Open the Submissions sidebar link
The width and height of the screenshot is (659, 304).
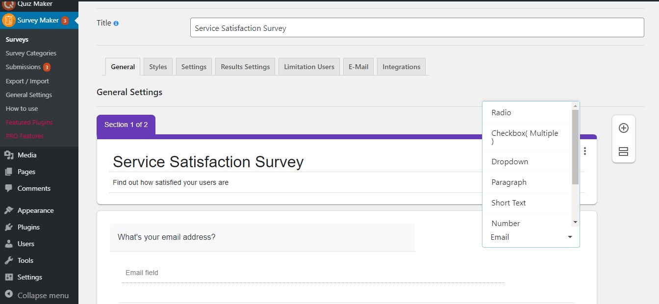(23, 67)
